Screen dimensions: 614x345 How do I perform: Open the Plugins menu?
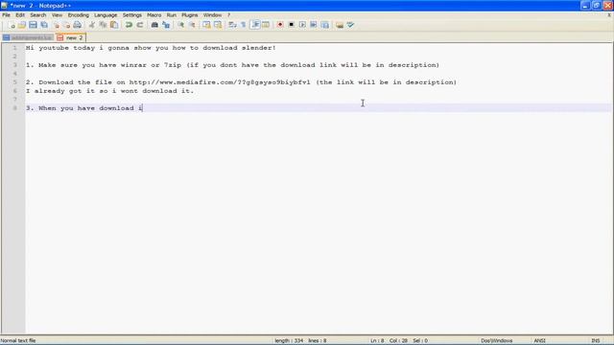click(190, 15)
